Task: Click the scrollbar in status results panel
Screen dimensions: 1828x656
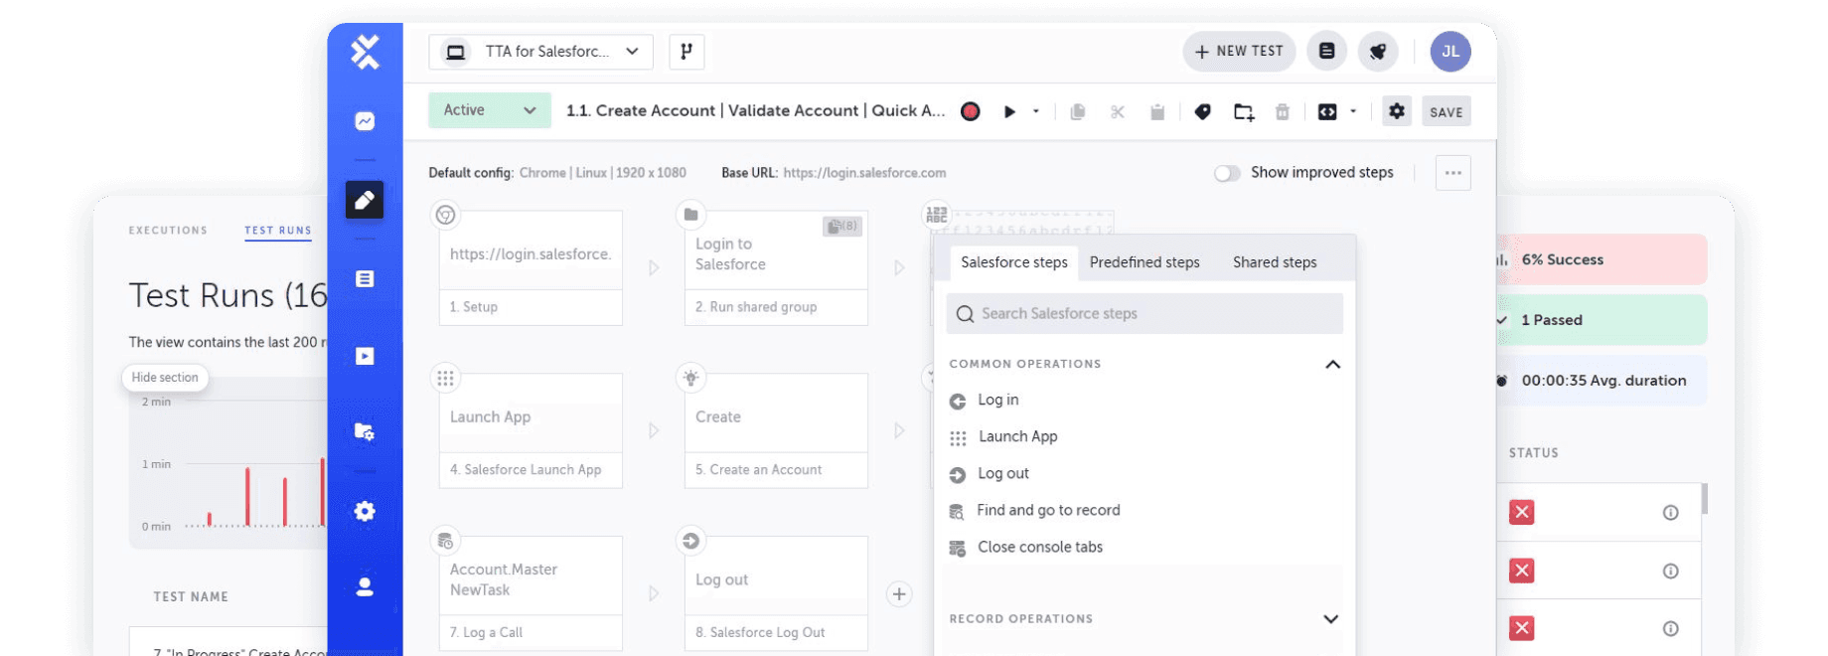Action: pos(1705,499)
